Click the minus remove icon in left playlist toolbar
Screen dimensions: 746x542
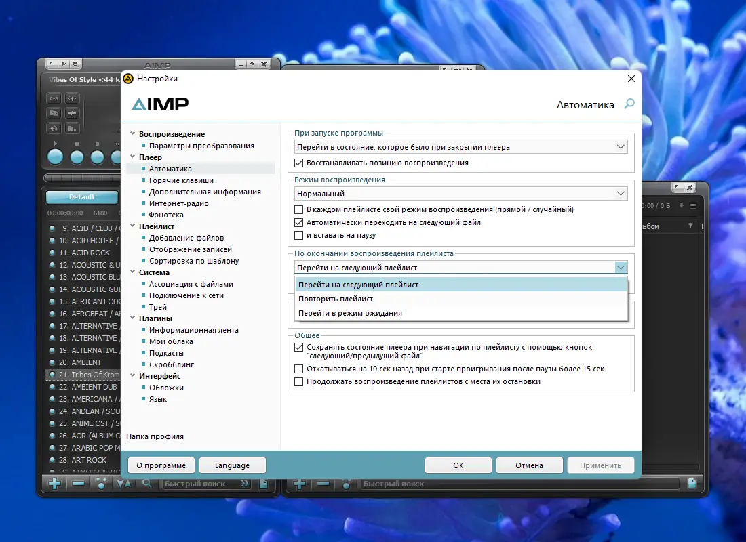coord(79,484)
